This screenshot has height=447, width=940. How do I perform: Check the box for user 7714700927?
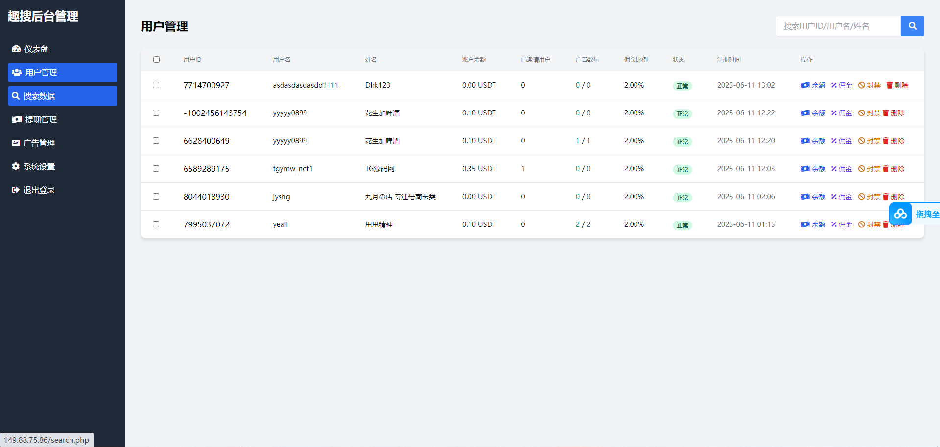click(x=156, y=85)
